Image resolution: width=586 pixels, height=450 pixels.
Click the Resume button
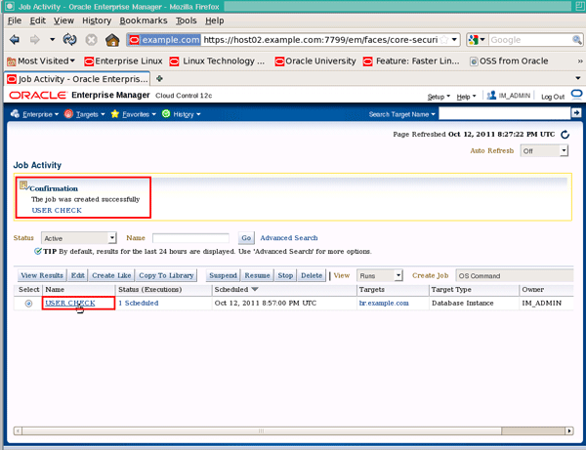(257, 275)
